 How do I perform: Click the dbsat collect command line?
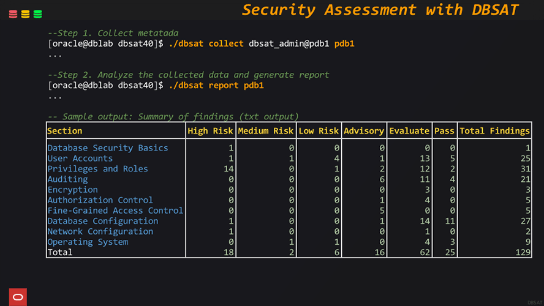(201, 43)
